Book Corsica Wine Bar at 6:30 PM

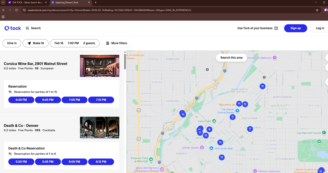(x=21, y=100)
